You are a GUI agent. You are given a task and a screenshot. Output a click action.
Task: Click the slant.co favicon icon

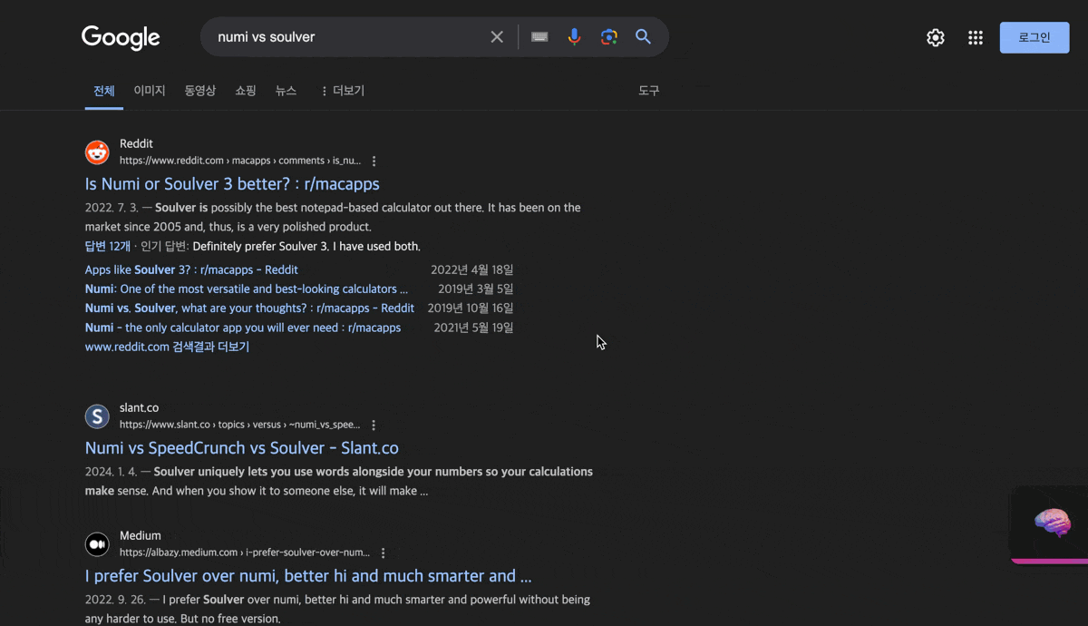tap(97, 416)
